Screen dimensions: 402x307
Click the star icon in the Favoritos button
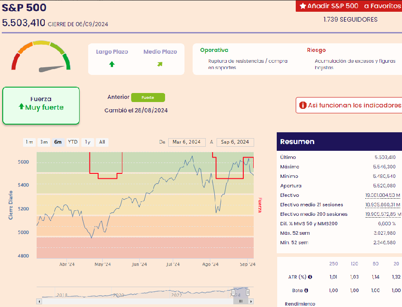coord(303,6)
